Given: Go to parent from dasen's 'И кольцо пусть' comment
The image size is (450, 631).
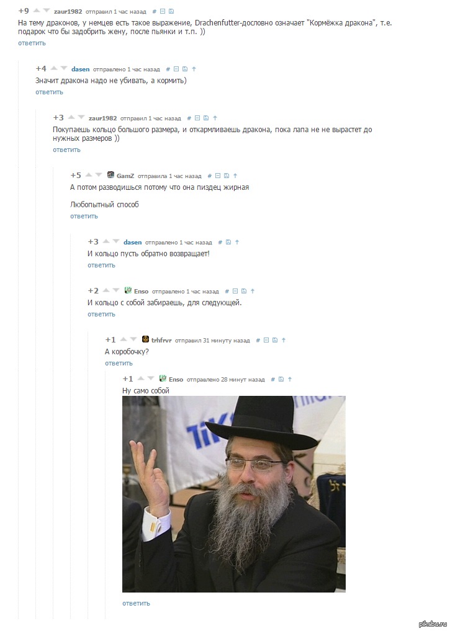Looking at the screenshot, I should tap(237, 242).
